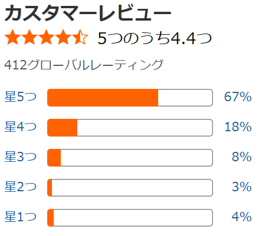
Task: Click the 5つのうち4.4つ rating text
Action: click(x=155, y=38)
